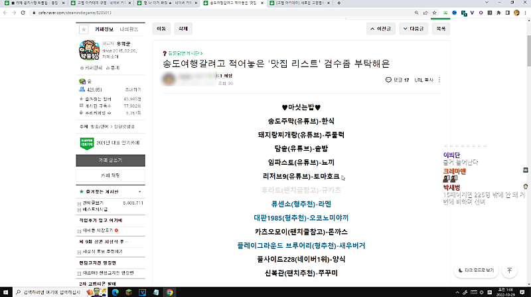This screenshot has width=531, height=297.
Task: Click the green extension icon in toolbar
Action: [445, 13]
